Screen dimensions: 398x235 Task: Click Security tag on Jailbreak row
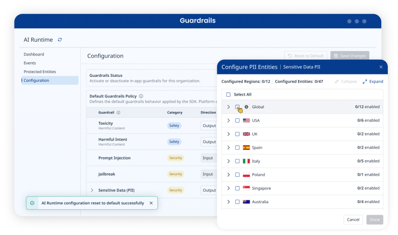pyautogui.click(x=176, y=174)
